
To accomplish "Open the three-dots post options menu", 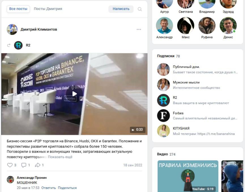I will (139, 29).
